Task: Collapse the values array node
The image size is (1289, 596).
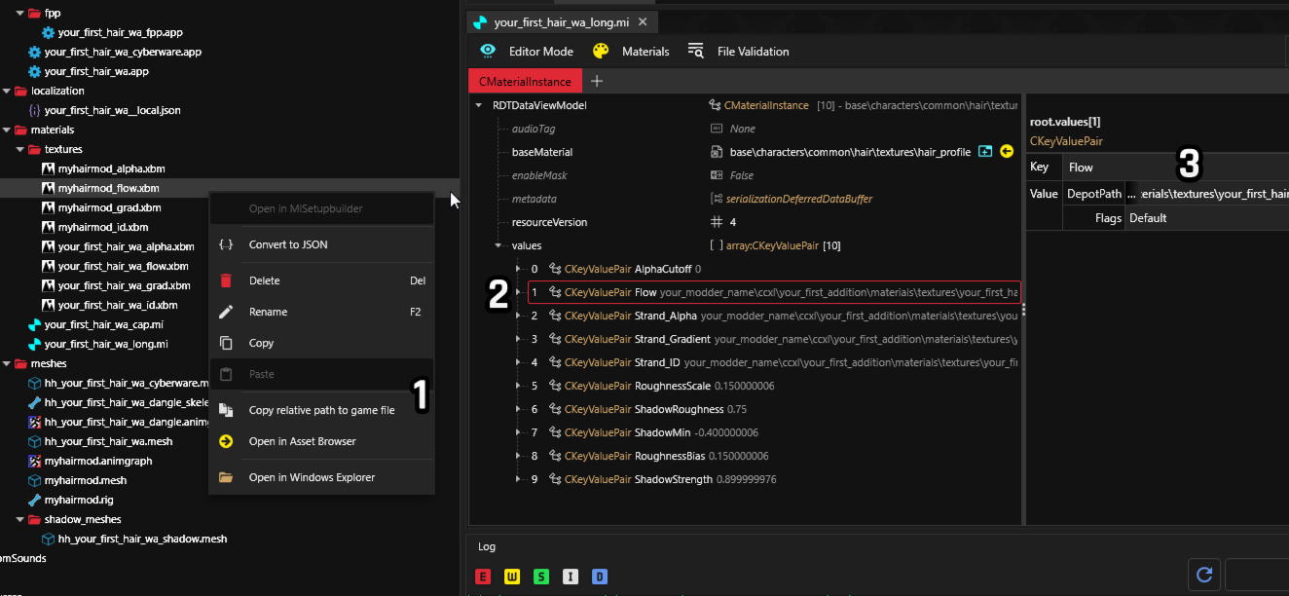Action: point(498,245)
